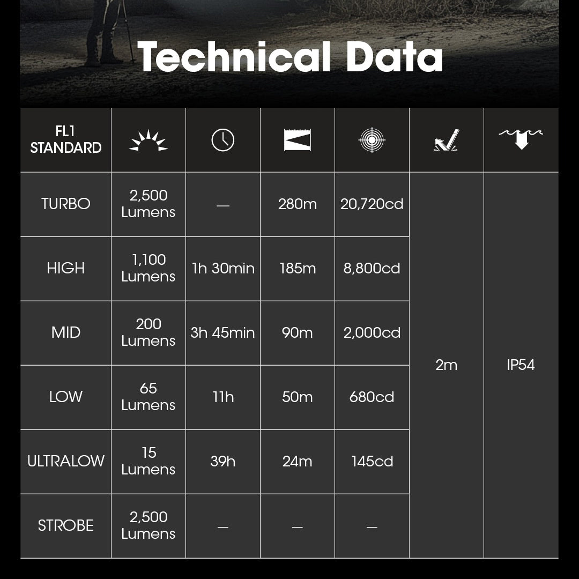Image resolution: width=579 pixels, height=579 pixels.
Task: Select the TURBO mode row label
Action: click(66, 204)
